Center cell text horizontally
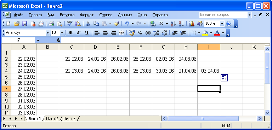The image size is (272, 130). click(x=105, y=33)
